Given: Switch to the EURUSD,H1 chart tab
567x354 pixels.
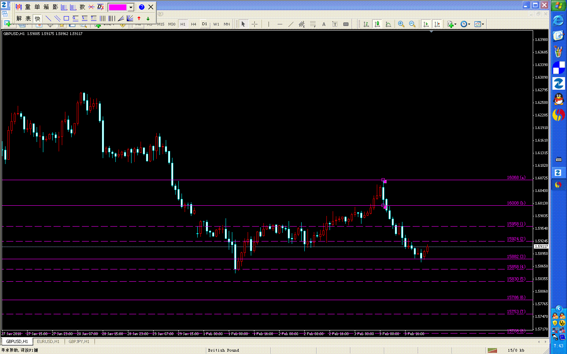Looking at the screenshot, I should pos(48,341).
